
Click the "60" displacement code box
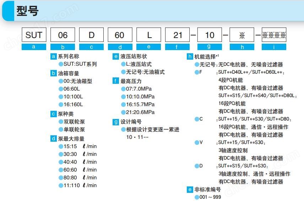click(x=120, y=35)
